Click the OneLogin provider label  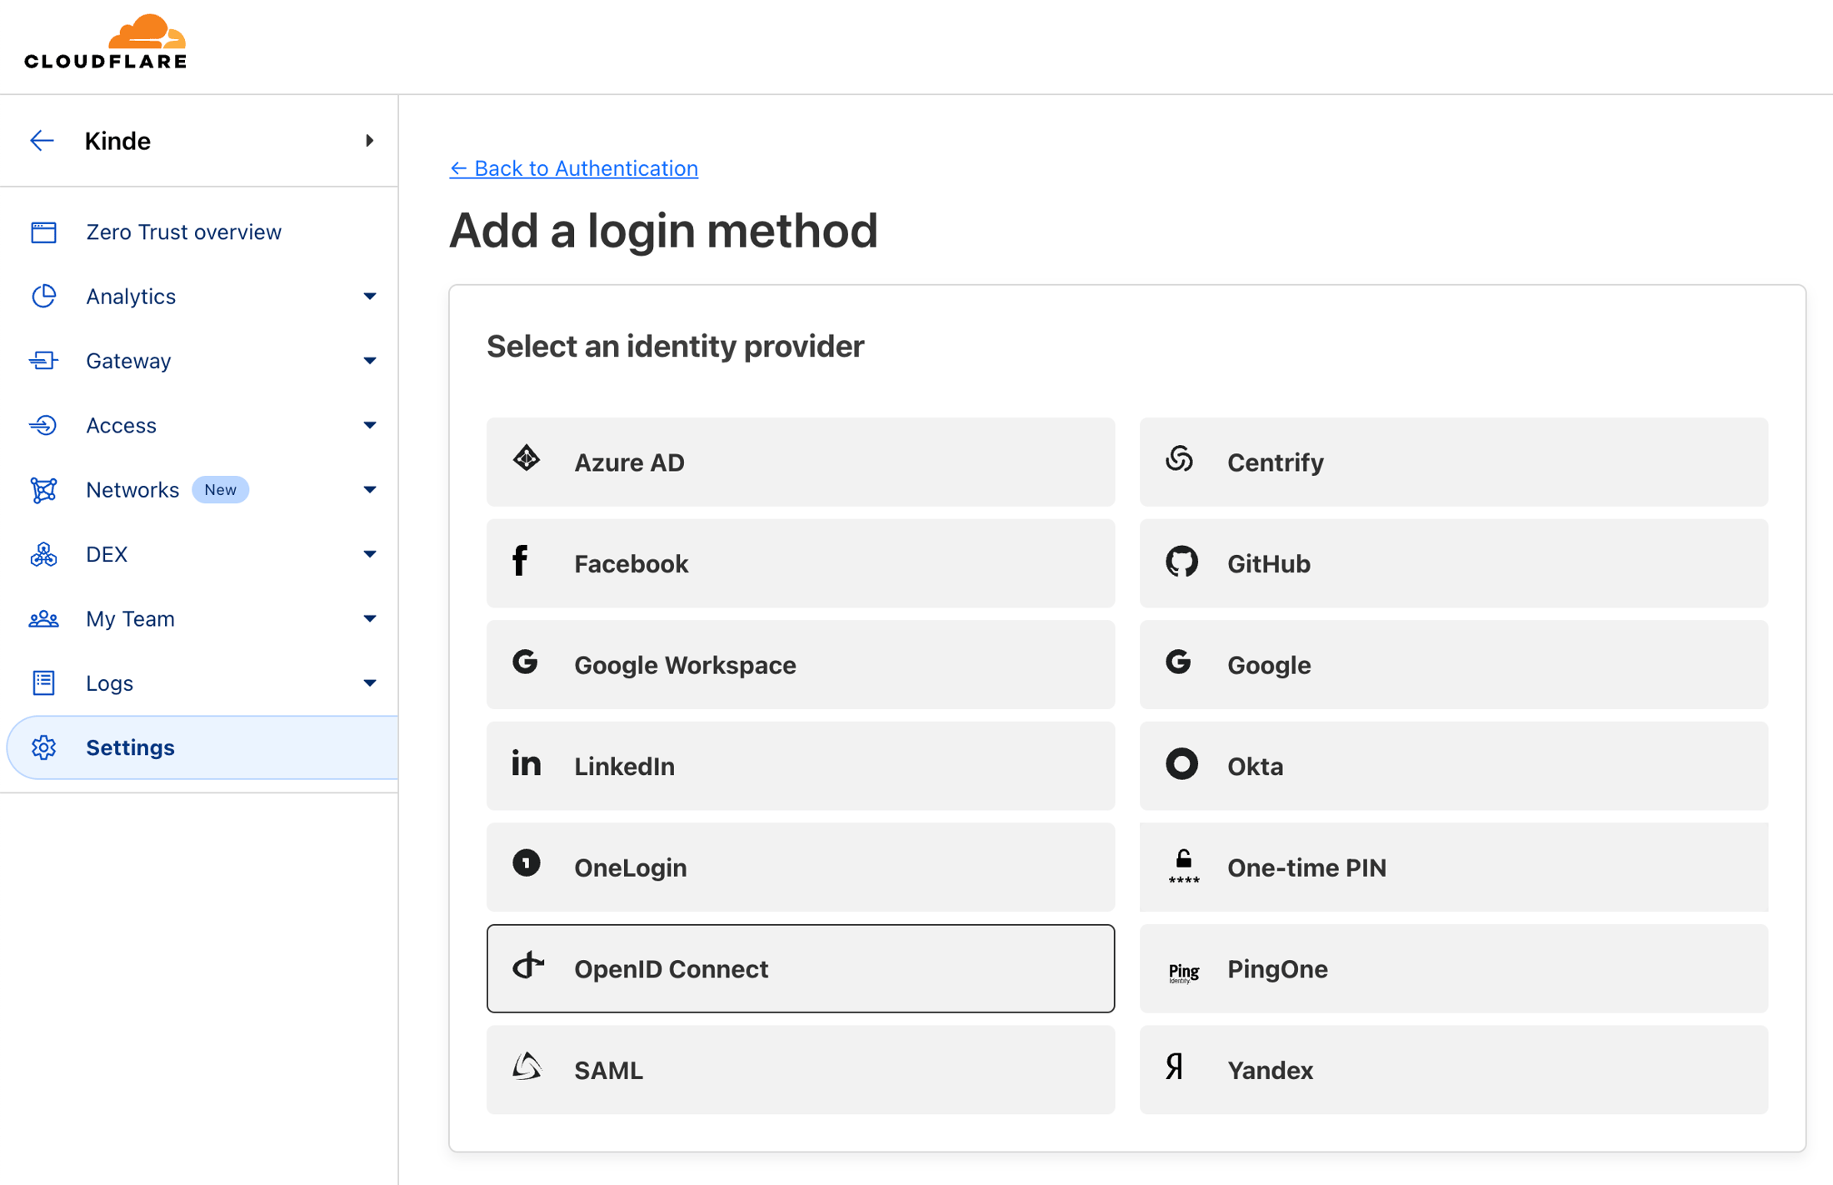(x=630, y=867)
